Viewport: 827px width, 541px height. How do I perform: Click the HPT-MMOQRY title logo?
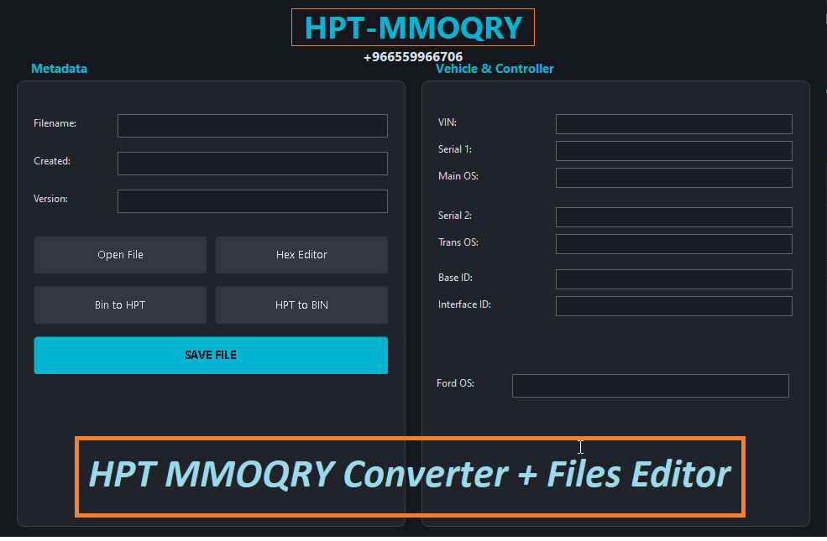pyautogui.click(x=413, y=28)
